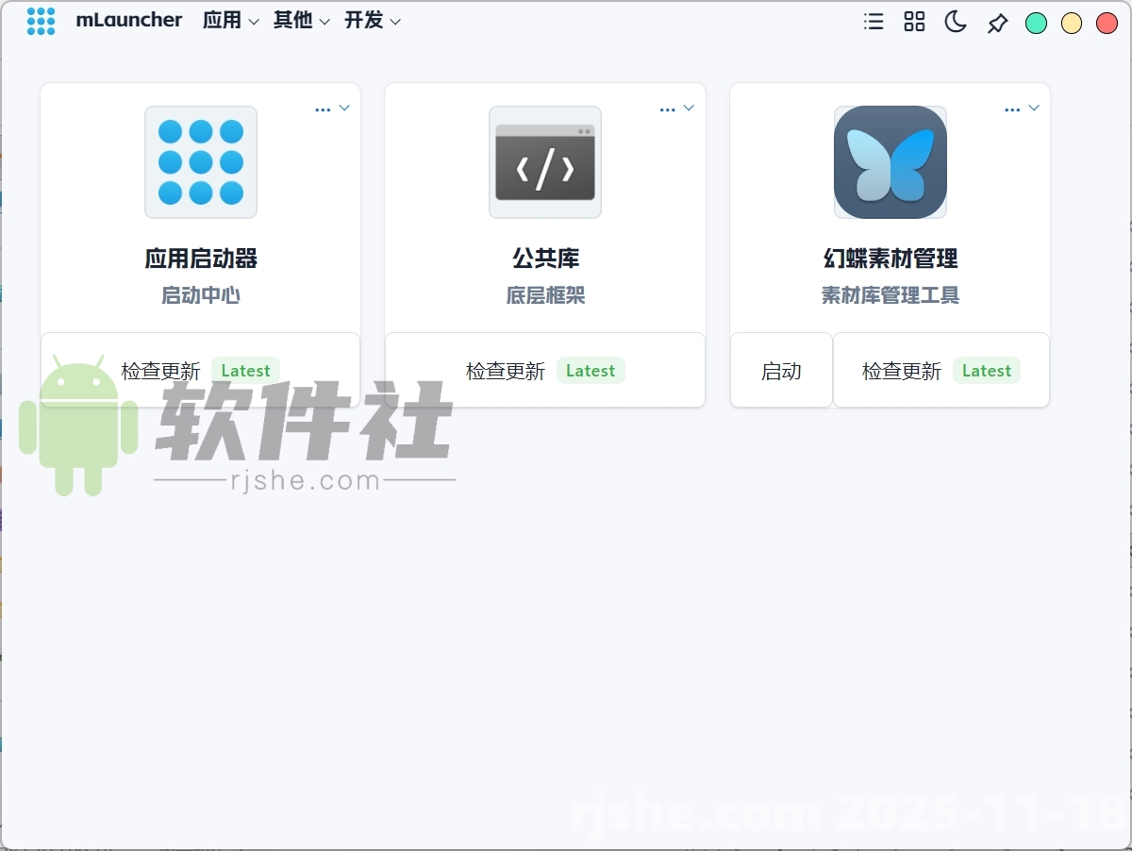Enable dark mode with the moon icon
The width and height of the screenshot is (1132, 851).
pos(955,22)
